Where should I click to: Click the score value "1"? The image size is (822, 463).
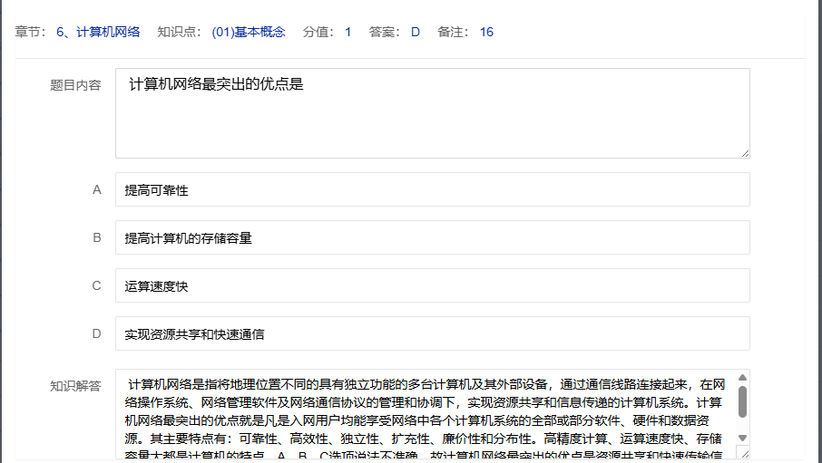[x=347, y=33]
